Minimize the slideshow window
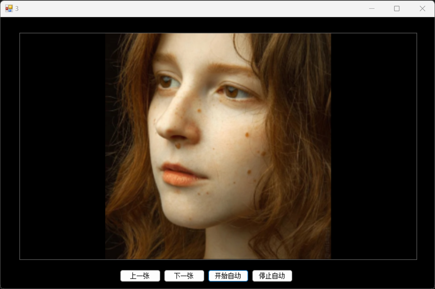Viewport: 435px width, 289px height. [371, 8]
